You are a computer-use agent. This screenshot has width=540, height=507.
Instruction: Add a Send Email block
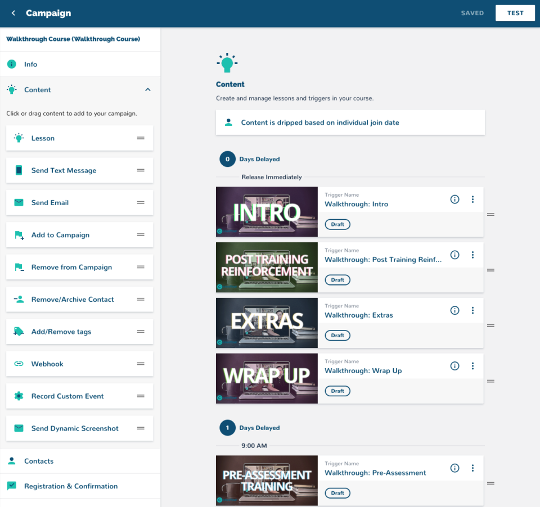pyautogui.click(x=79, y=203)
